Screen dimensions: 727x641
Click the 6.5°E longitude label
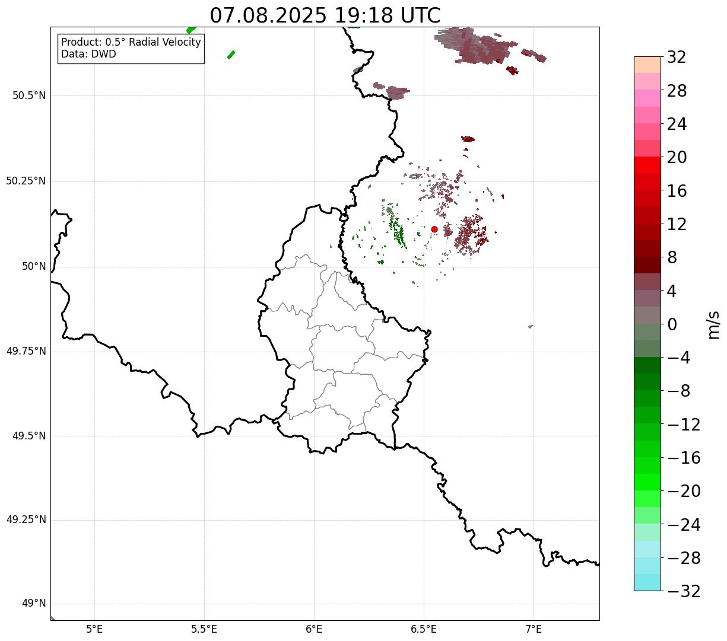424,629
